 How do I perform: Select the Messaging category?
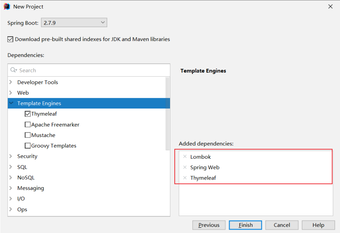(30, 188)
